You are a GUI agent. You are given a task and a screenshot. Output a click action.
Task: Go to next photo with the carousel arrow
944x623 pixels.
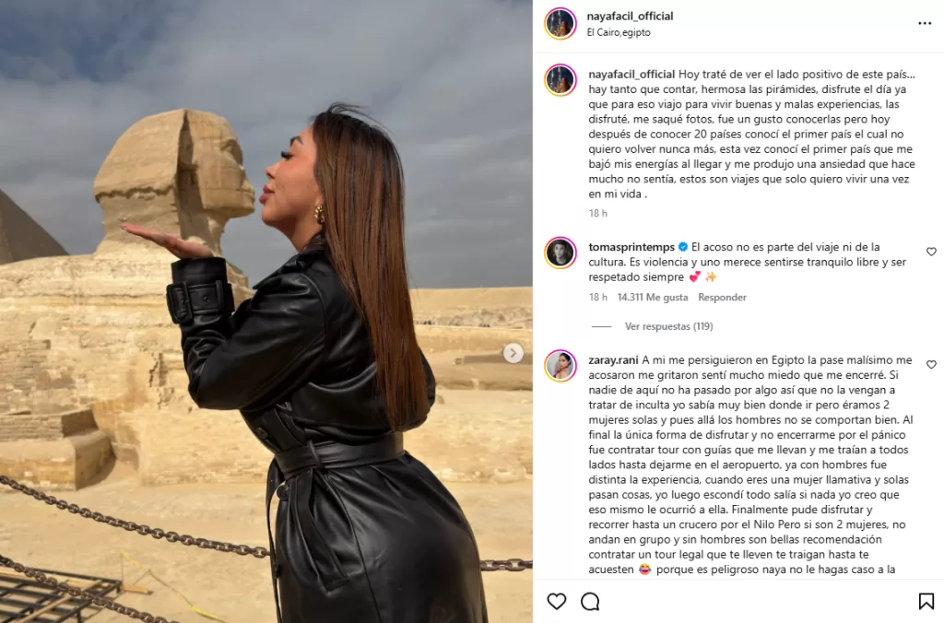pos(513,353)
